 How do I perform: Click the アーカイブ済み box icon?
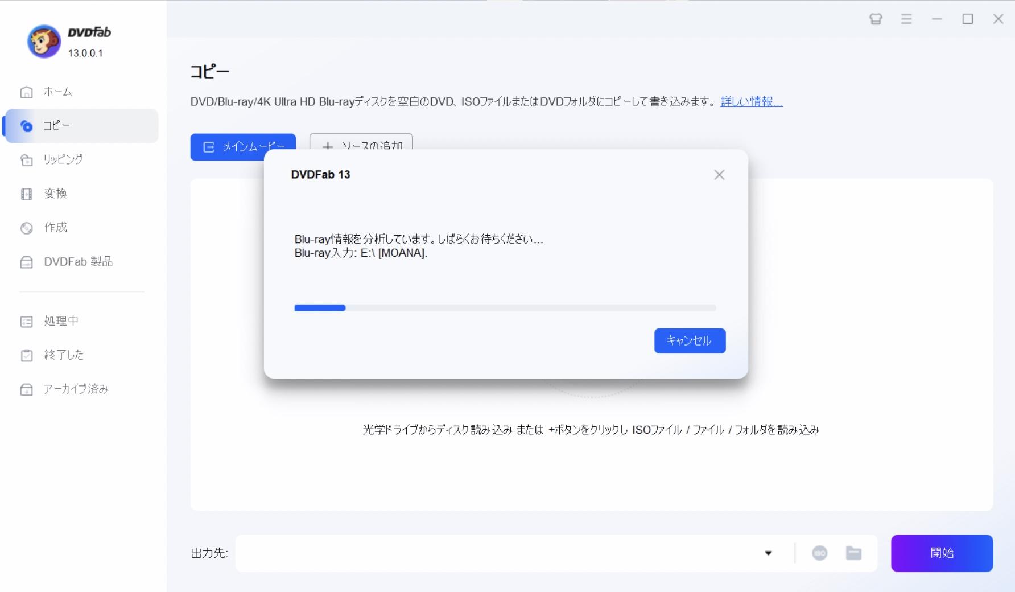[x=26, y=390]
